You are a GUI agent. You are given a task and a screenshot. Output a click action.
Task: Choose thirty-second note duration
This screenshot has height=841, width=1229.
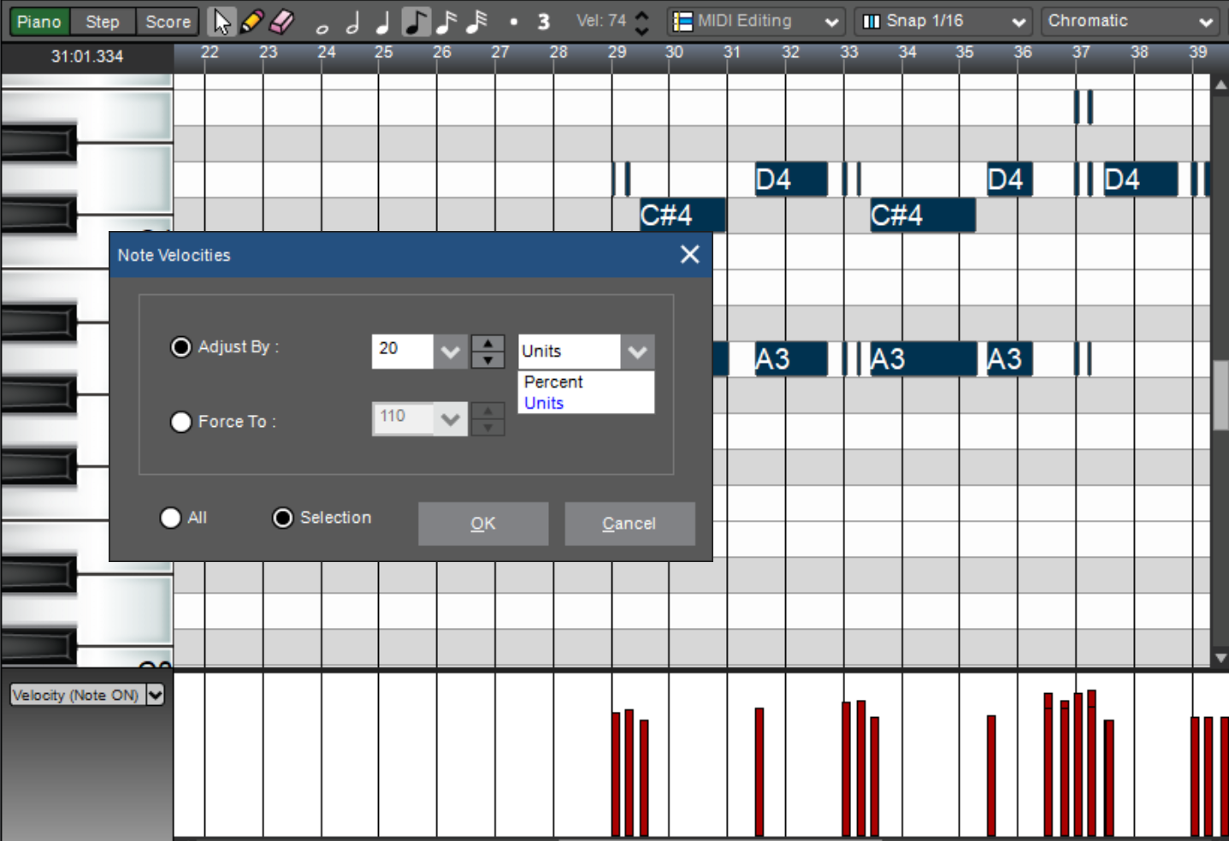point(477,21)
